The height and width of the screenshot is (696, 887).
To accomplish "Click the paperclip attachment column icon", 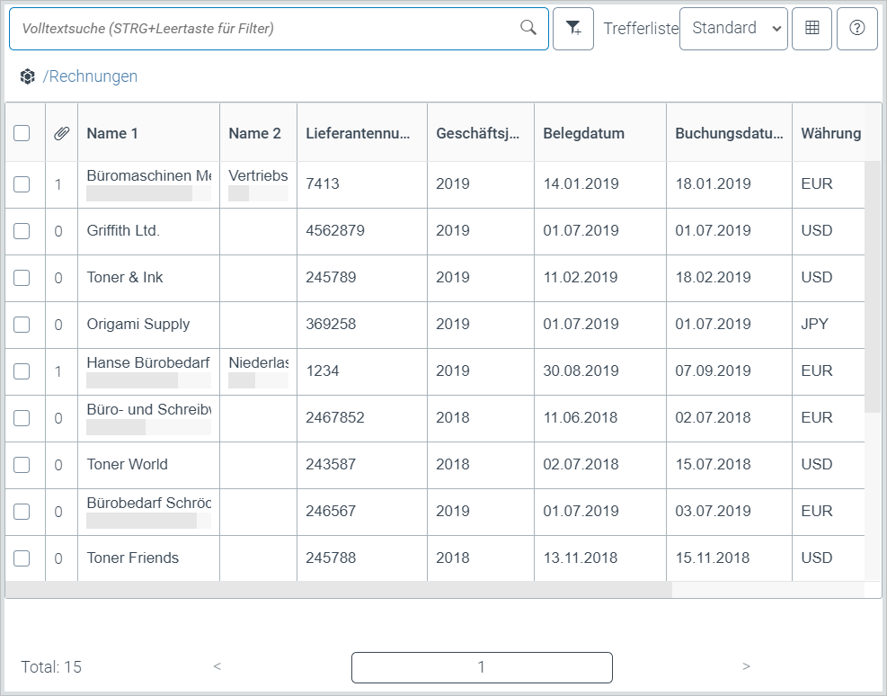I will [61, 133].
